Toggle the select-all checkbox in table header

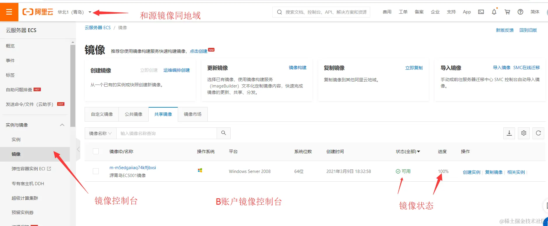coord(96,151)
